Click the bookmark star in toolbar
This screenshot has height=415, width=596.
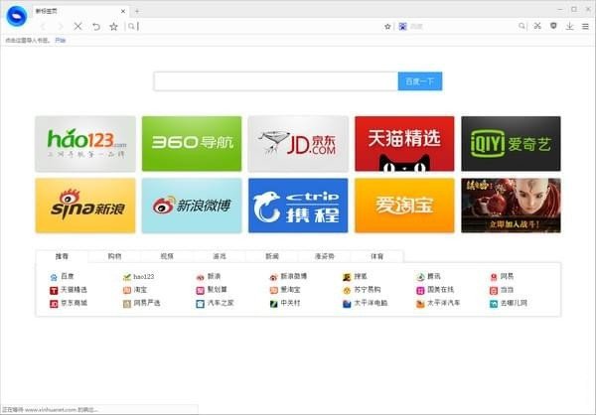[113, 26]
